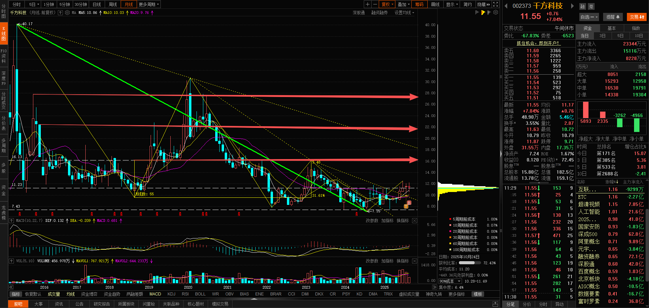Screen dimensions: 649x308
Task: Select the 北京板块 row in the sector list
Action: [611, 279]
